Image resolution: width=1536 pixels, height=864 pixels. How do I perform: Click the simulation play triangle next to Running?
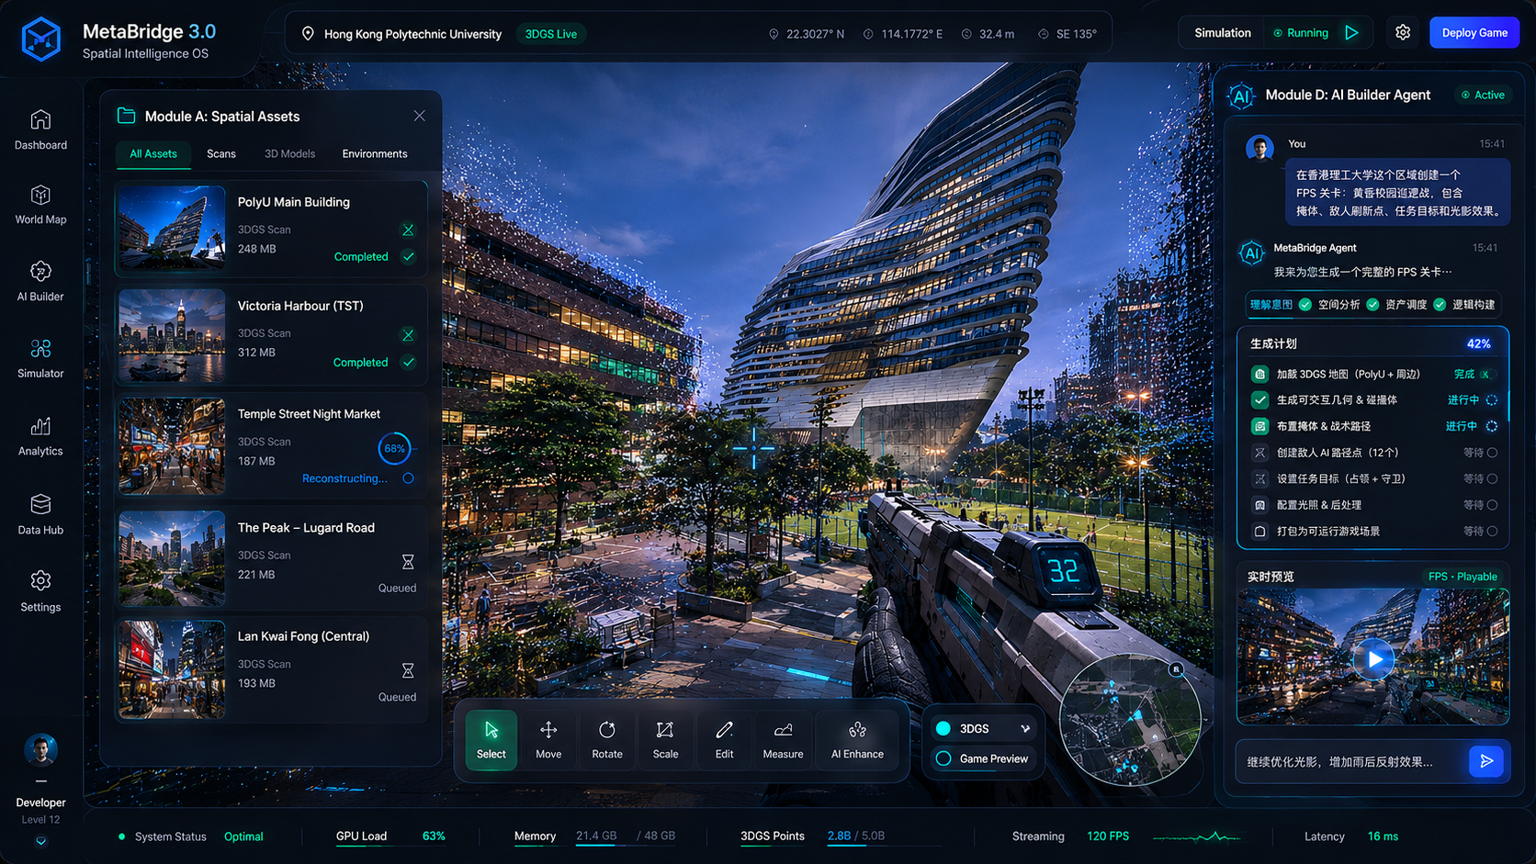(x=1351, y=32)
